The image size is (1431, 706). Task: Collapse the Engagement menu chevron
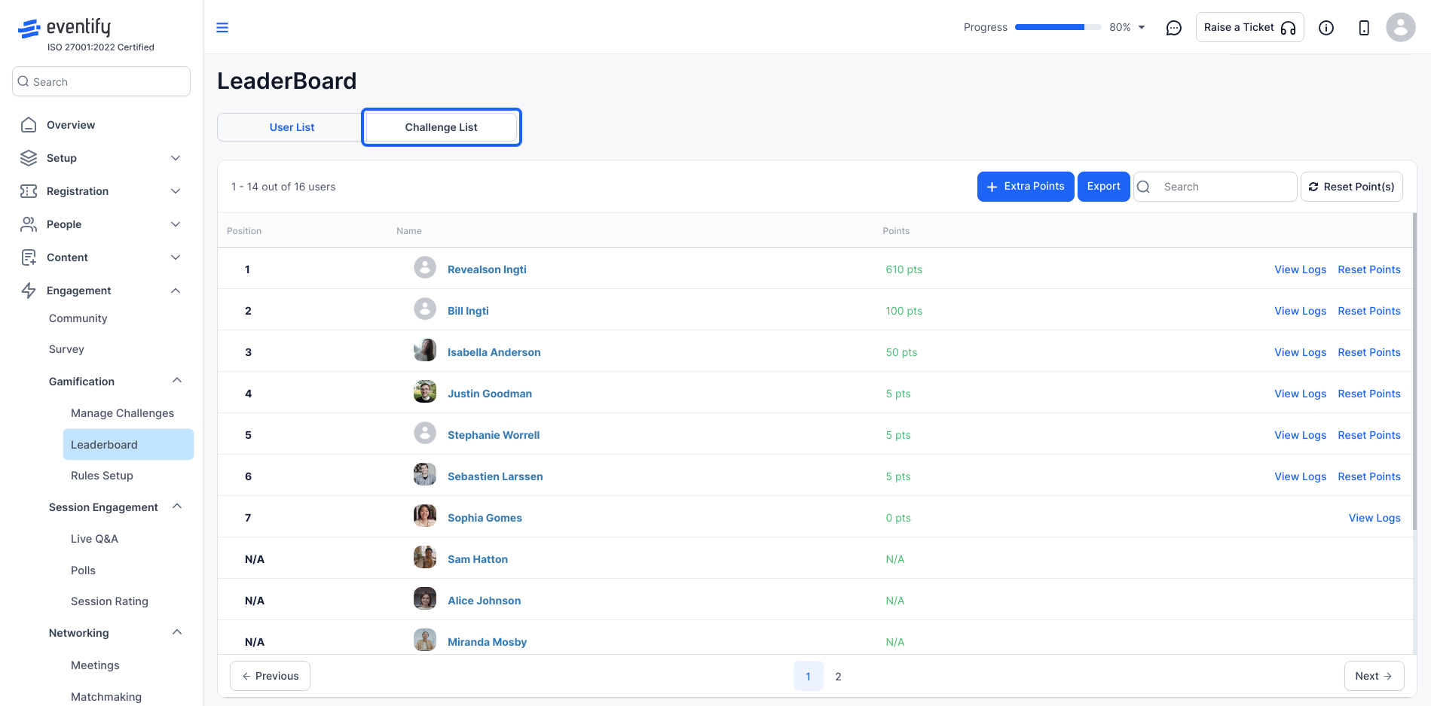coord(176,291)
